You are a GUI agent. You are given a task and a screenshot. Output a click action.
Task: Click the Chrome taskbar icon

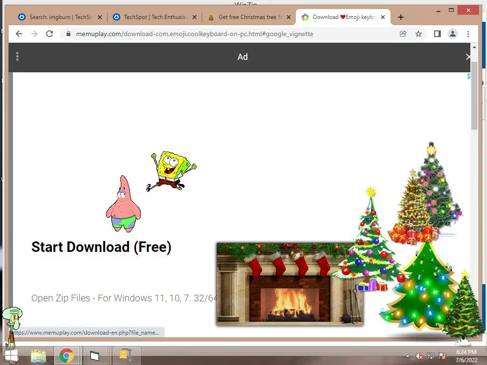(x=67, y=355)
